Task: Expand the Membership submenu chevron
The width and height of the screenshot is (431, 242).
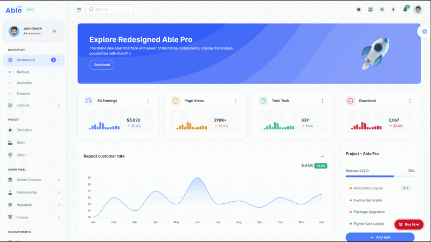Action: coord(59,193)
